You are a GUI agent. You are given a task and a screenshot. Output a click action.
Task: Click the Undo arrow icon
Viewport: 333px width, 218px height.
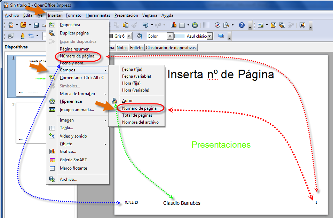[145, 25]
